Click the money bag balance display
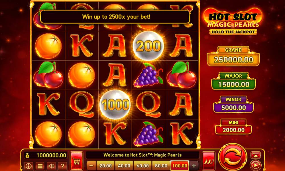 (46, 155)
